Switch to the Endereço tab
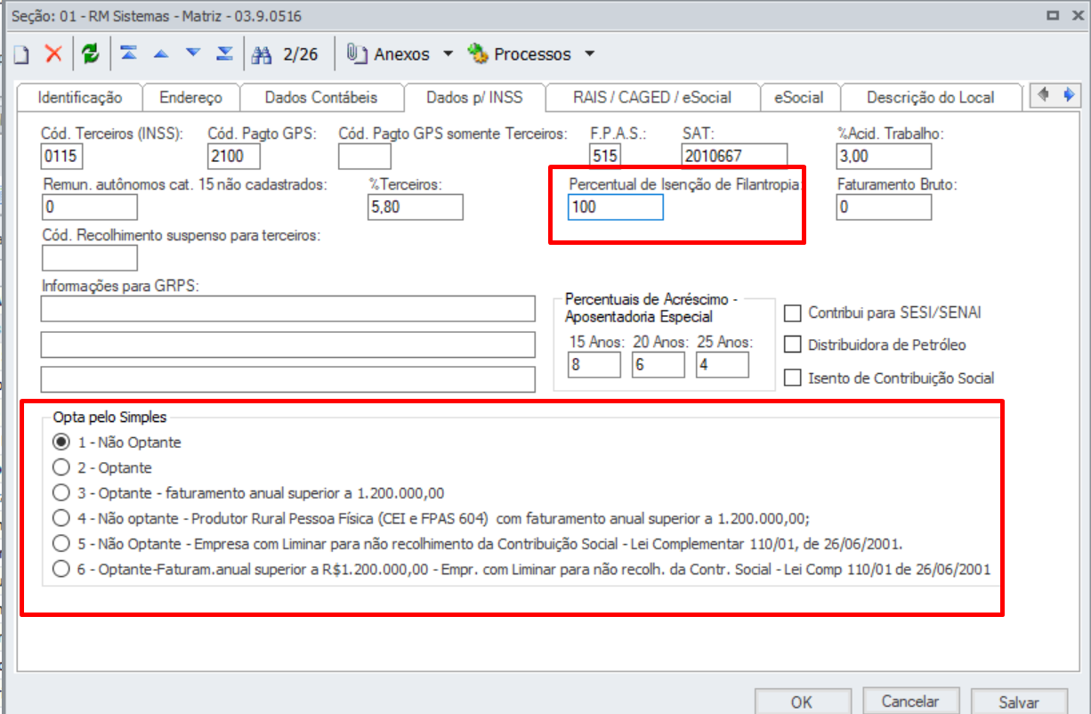 190,97
